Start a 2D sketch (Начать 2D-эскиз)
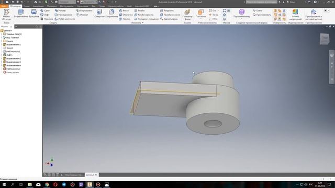 (6, 15)
